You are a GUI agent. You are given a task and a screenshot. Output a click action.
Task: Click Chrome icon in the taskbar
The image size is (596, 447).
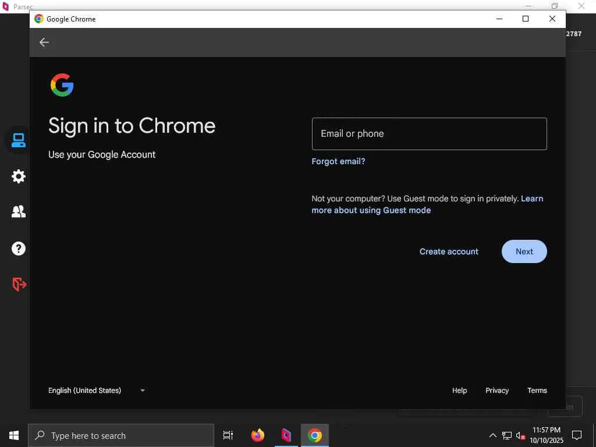315,435
